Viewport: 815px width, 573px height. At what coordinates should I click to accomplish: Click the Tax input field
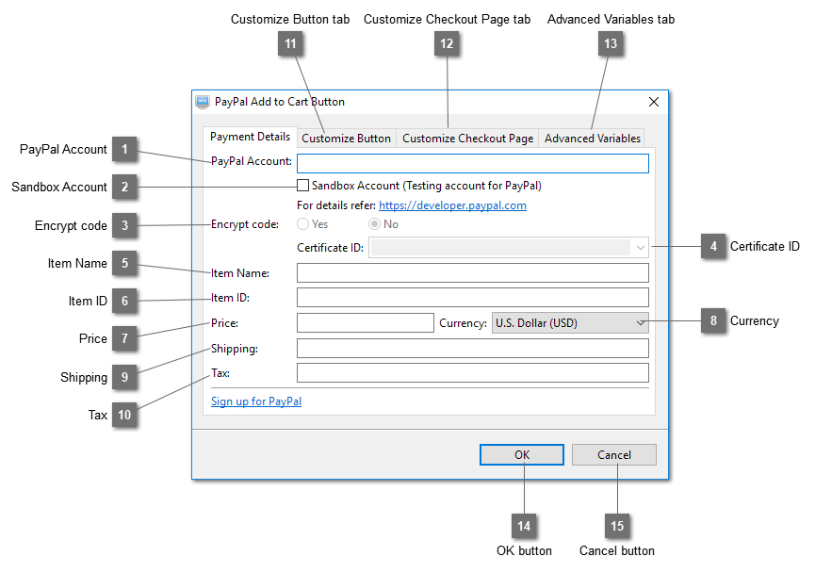[472, 373]
